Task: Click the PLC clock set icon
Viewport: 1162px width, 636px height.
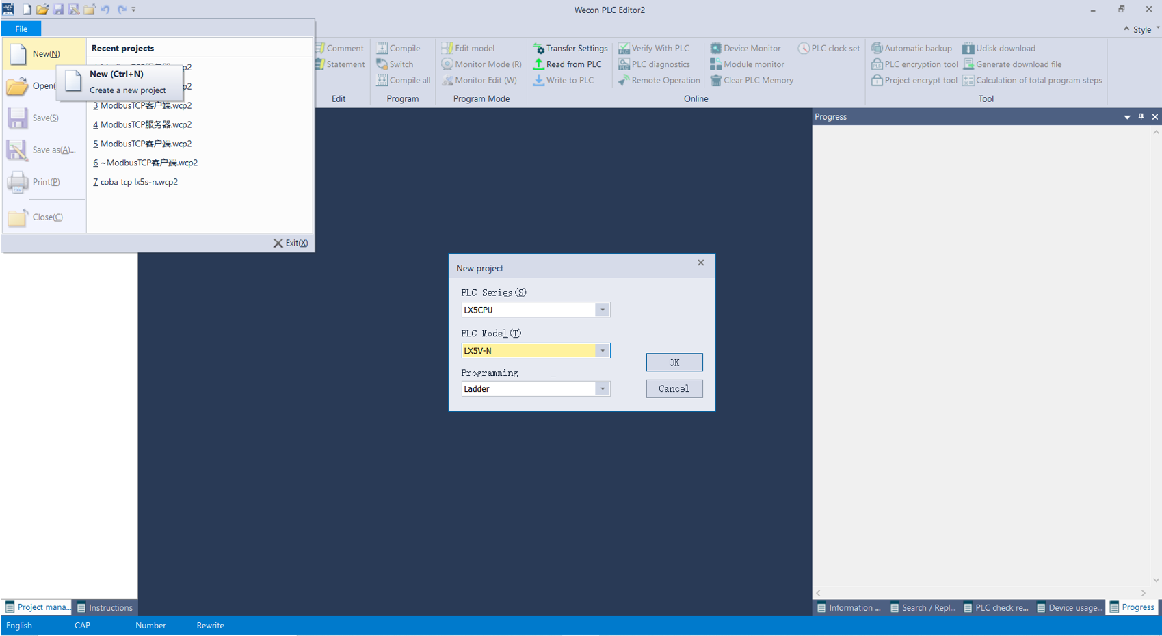Action: 804,49
